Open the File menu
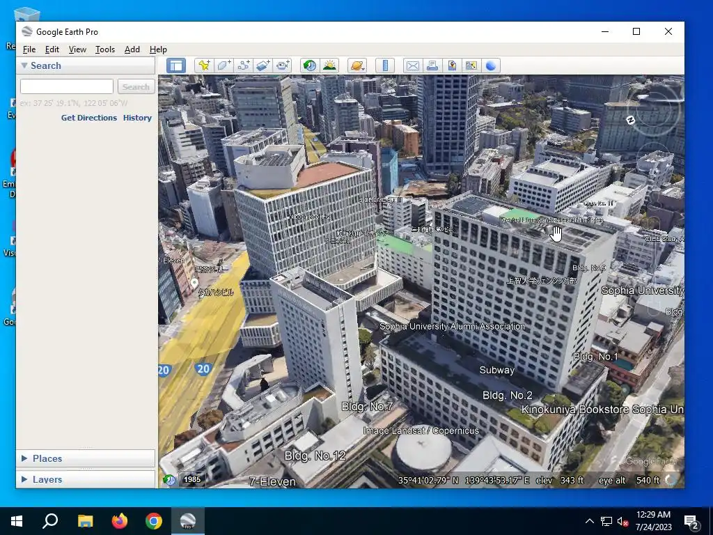The width and height of the screenshot is (713, 535). pos(29,49)
